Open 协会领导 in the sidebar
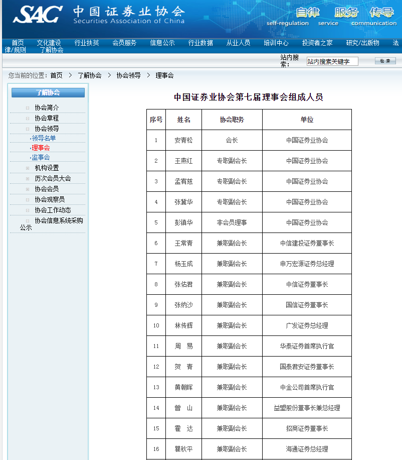 [x=47, y=129]
